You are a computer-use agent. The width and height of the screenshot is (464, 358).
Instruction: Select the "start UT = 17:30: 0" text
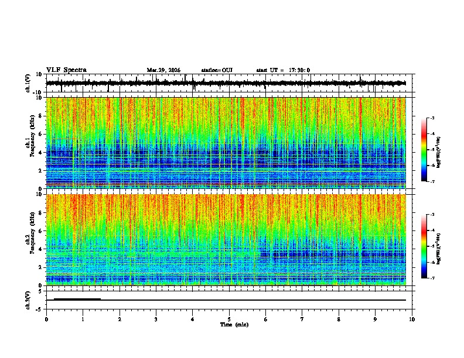283,70
